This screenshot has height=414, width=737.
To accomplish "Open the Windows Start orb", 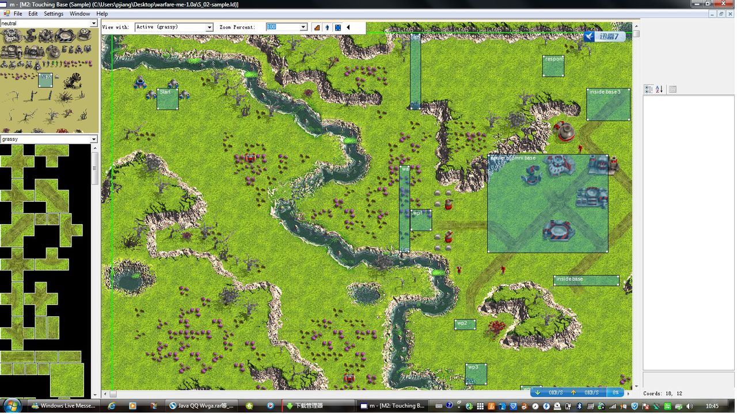I will (12, 405).
